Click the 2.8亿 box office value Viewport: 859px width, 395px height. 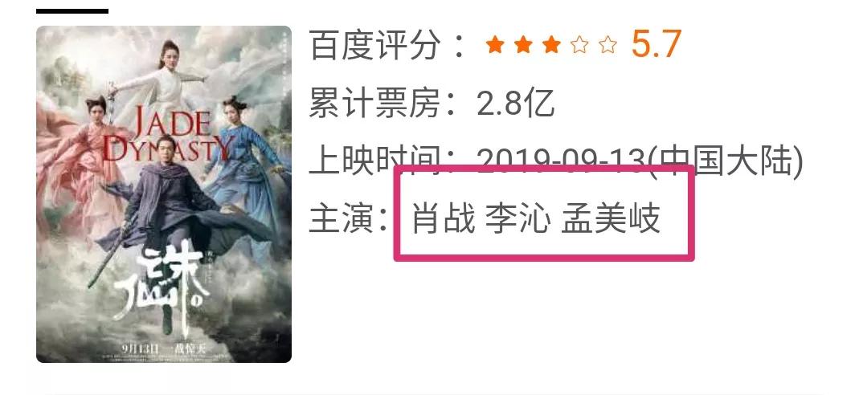pyautogui.click(x=516, y=104)
